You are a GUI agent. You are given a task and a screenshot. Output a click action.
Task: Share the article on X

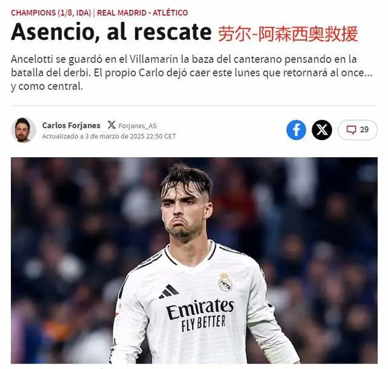tap(322, 130)
